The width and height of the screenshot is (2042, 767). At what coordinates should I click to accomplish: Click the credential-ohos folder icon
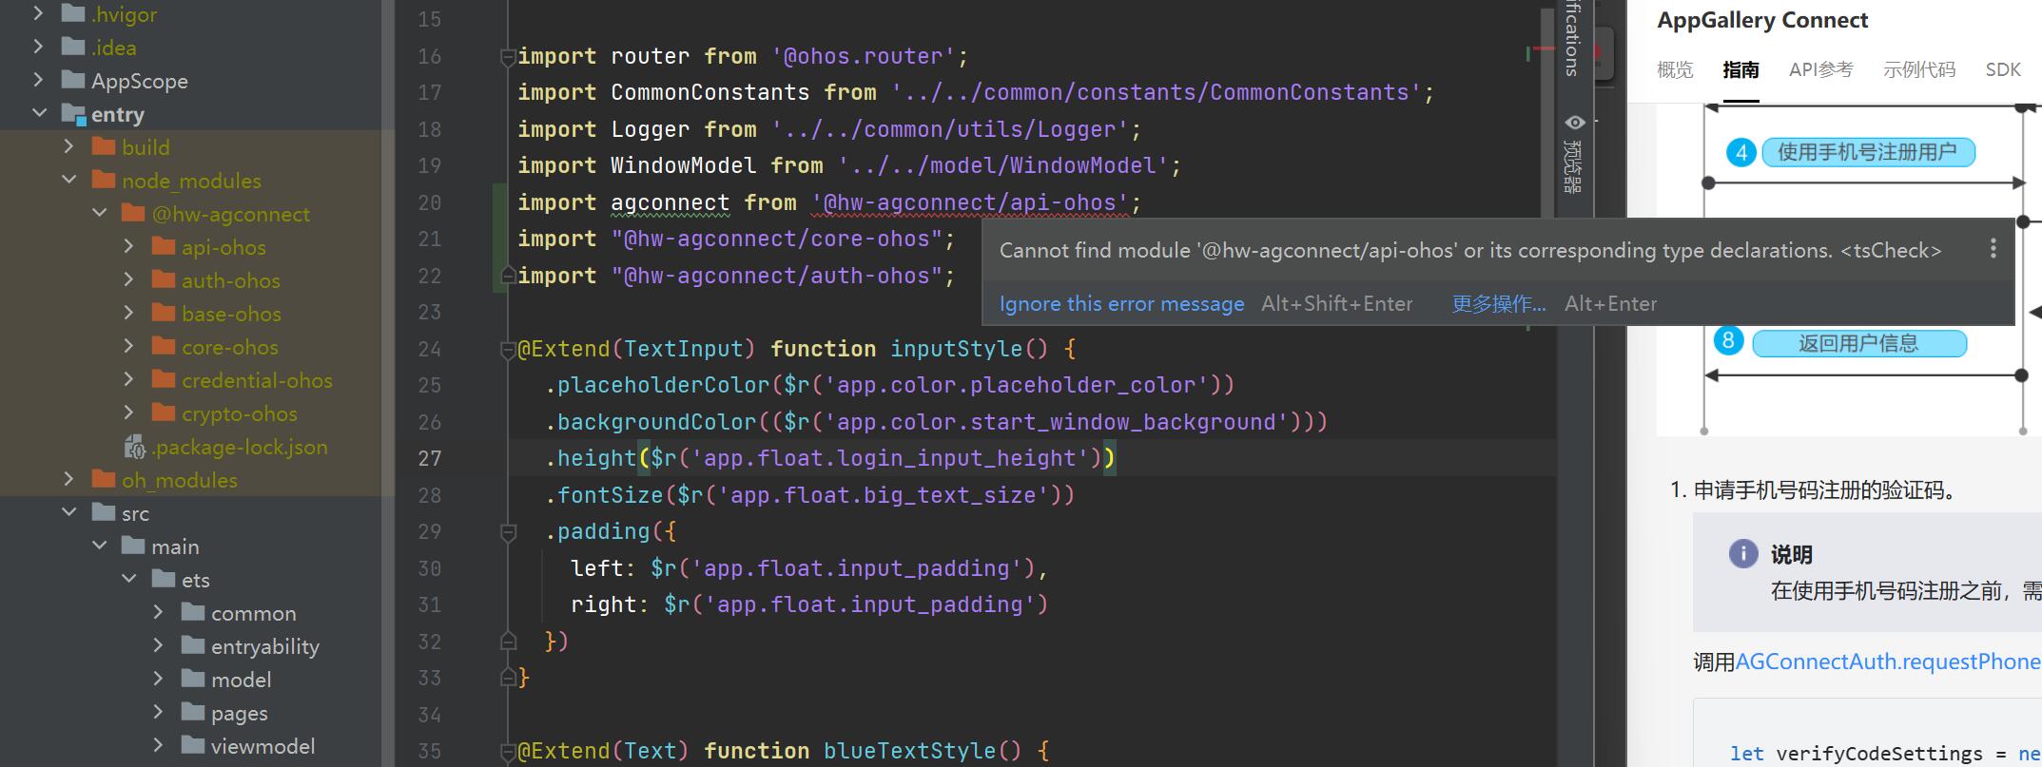[x=164, y=379]
